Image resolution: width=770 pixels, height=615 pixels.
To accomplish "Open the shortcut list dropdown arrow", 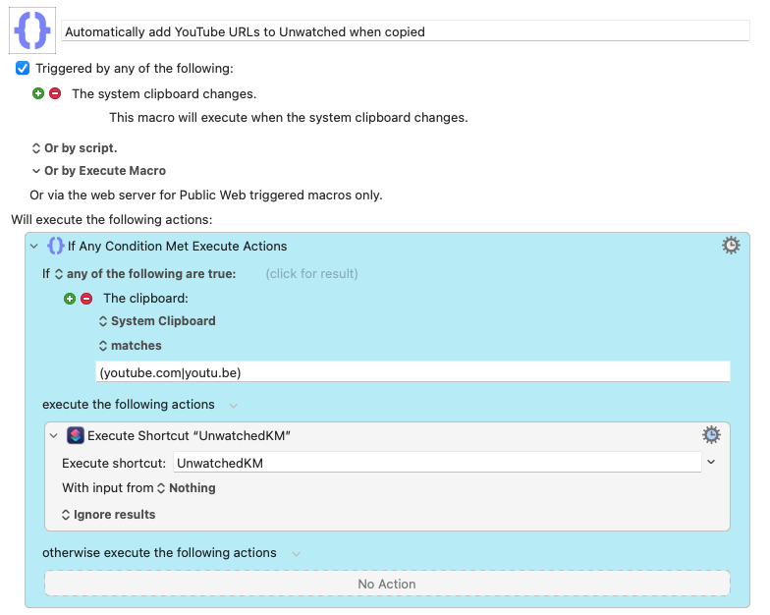I will coord(711,462).
